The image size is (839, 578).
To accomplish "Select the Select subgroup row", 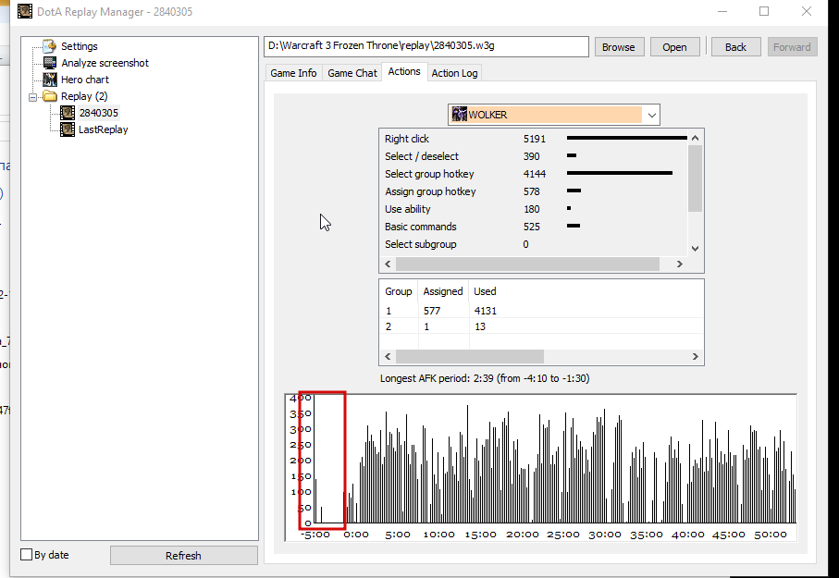I will (x=534, y=244).
